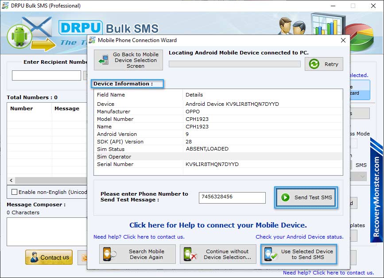Screen dimensions: 384x278
Task: Select the Sim Status ABSENT,LOADED row
Action: [x=218, y=149]
